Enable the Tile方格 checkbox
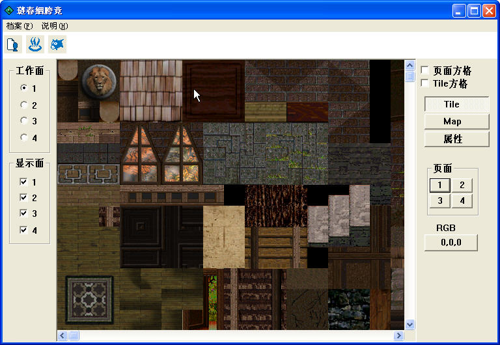 point(424,83)
